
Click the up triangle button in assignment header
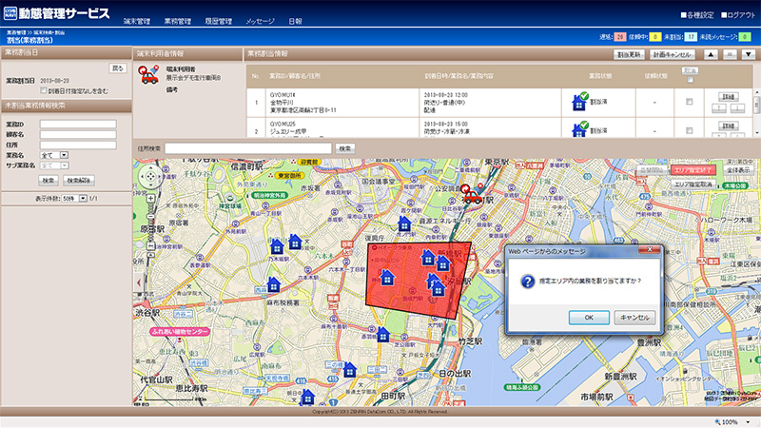point(711,55)
